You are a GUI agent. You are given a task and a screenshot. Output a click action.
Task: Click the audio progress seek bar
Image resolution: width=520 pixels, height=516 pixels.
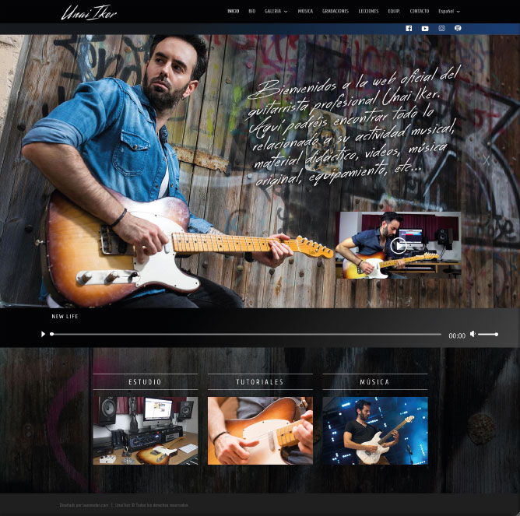point(245,335)
